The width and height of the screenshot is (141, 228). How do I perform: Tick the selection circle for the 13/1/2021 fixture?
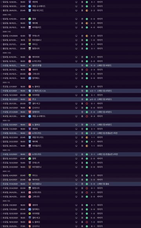pos(2,95)
